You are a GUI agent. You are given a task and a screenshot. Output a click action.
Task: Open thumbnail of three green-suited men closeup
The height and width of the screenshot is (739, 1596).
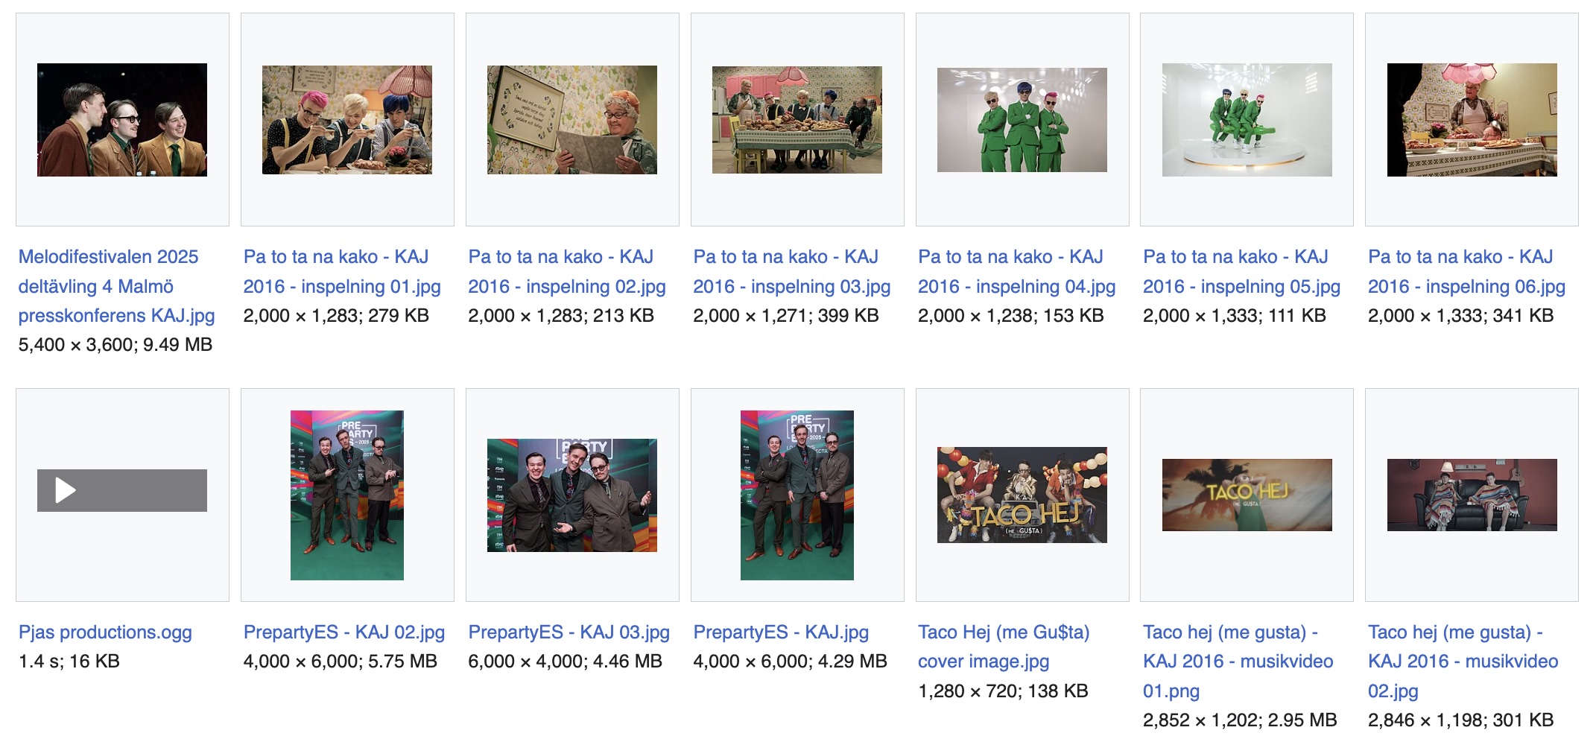[1022, 120]
